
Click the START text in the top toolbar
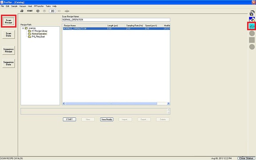pos(30,11)
